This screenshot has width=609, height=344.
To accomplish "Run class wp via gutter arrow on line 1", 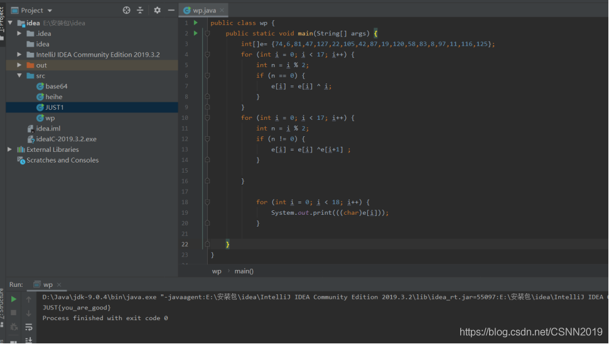I will pos(196,23).
